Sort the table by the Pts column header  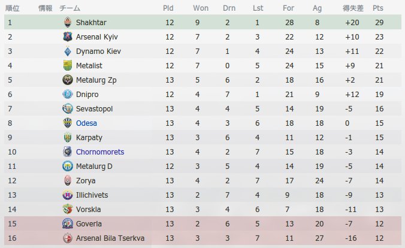click(x=378, y=8)
